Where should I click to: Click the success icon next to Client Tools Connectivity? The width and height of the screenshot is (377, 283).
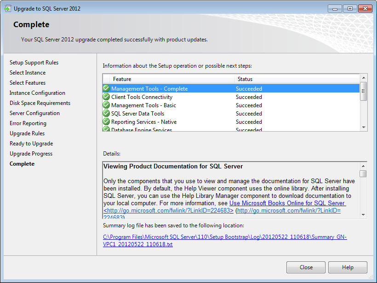pos(106,97)
